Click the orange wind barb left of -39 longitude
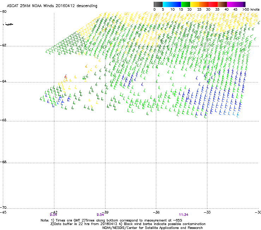The width and height of the screenshot is (261, 230). pos(86,66)
